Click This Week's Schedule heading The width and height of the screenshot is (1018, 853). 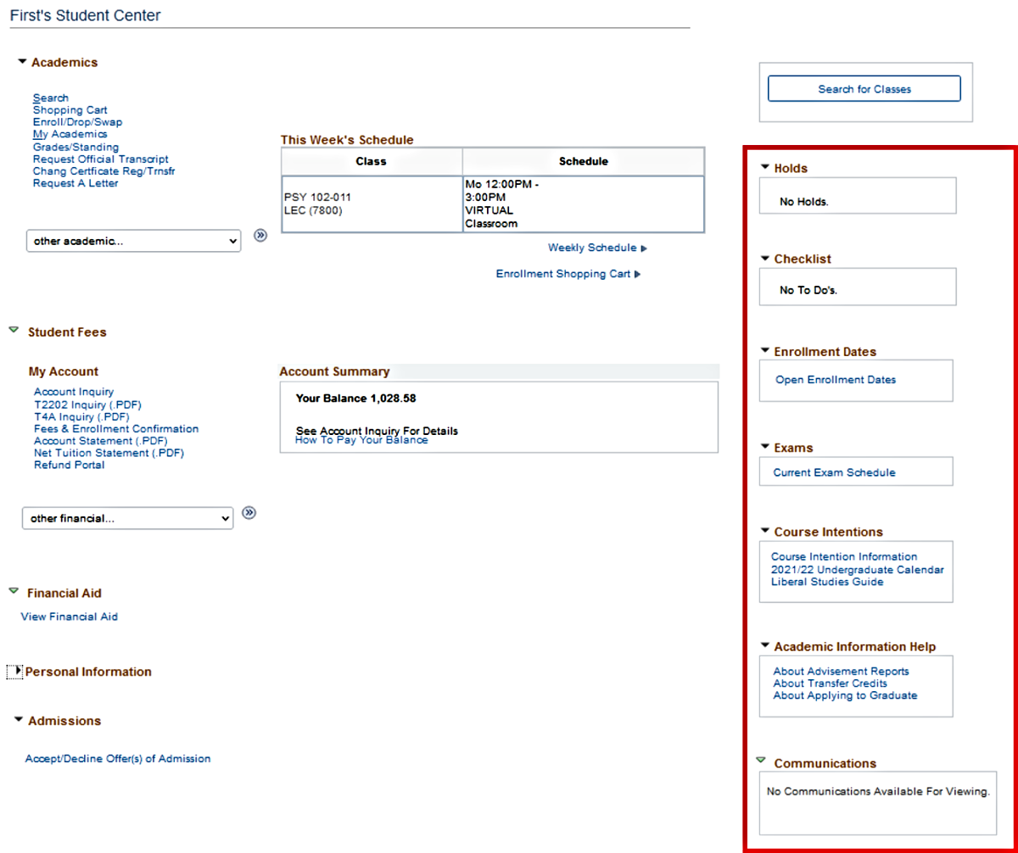pos(347,140)
